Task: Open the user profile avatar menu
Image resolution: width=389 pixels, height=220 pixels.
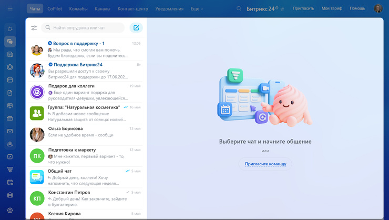Action: [x=378, y=9]
